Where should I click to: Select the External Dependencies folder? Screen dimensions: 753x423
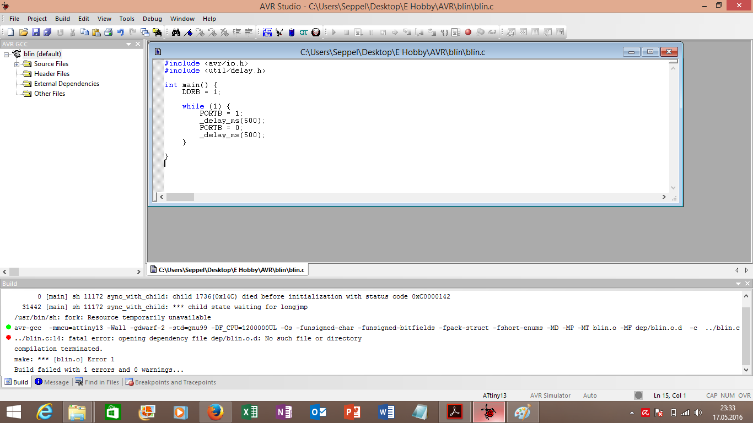click(x=66, y=84)
